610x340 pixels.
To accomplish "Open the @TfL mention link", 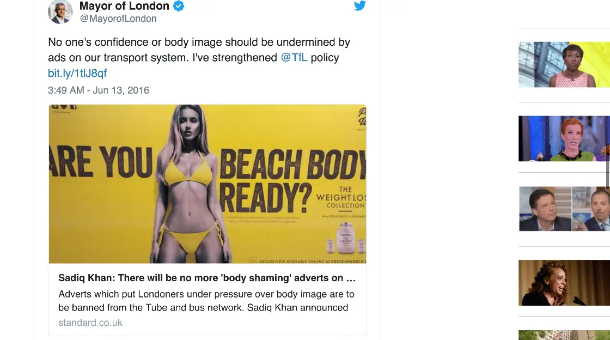I will (294, 58).
